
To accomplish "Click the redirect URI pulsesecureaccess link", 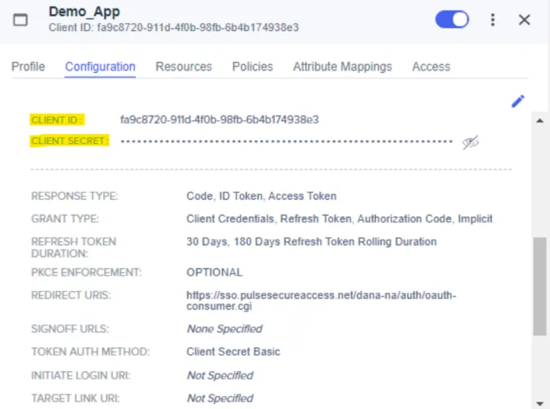I will point(322,300).
